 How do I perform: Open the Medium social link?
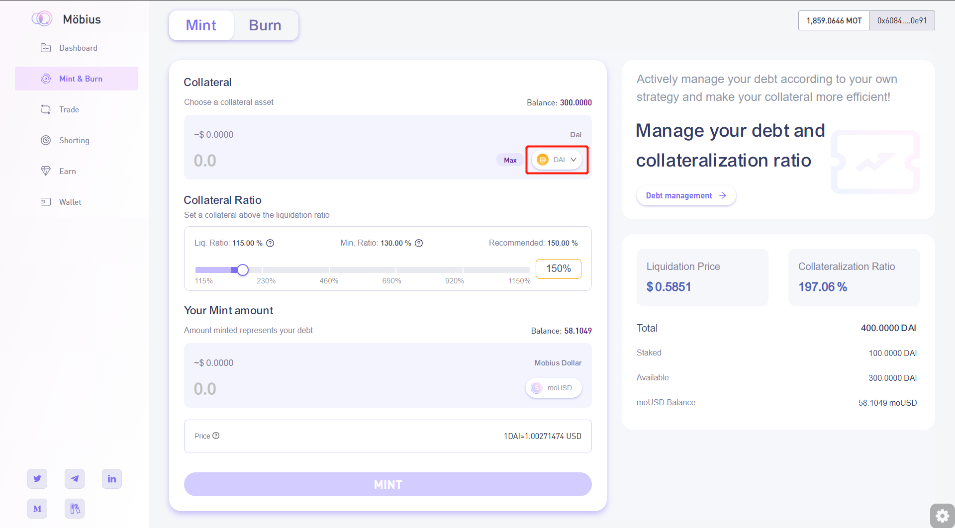(x=37, y=509)
